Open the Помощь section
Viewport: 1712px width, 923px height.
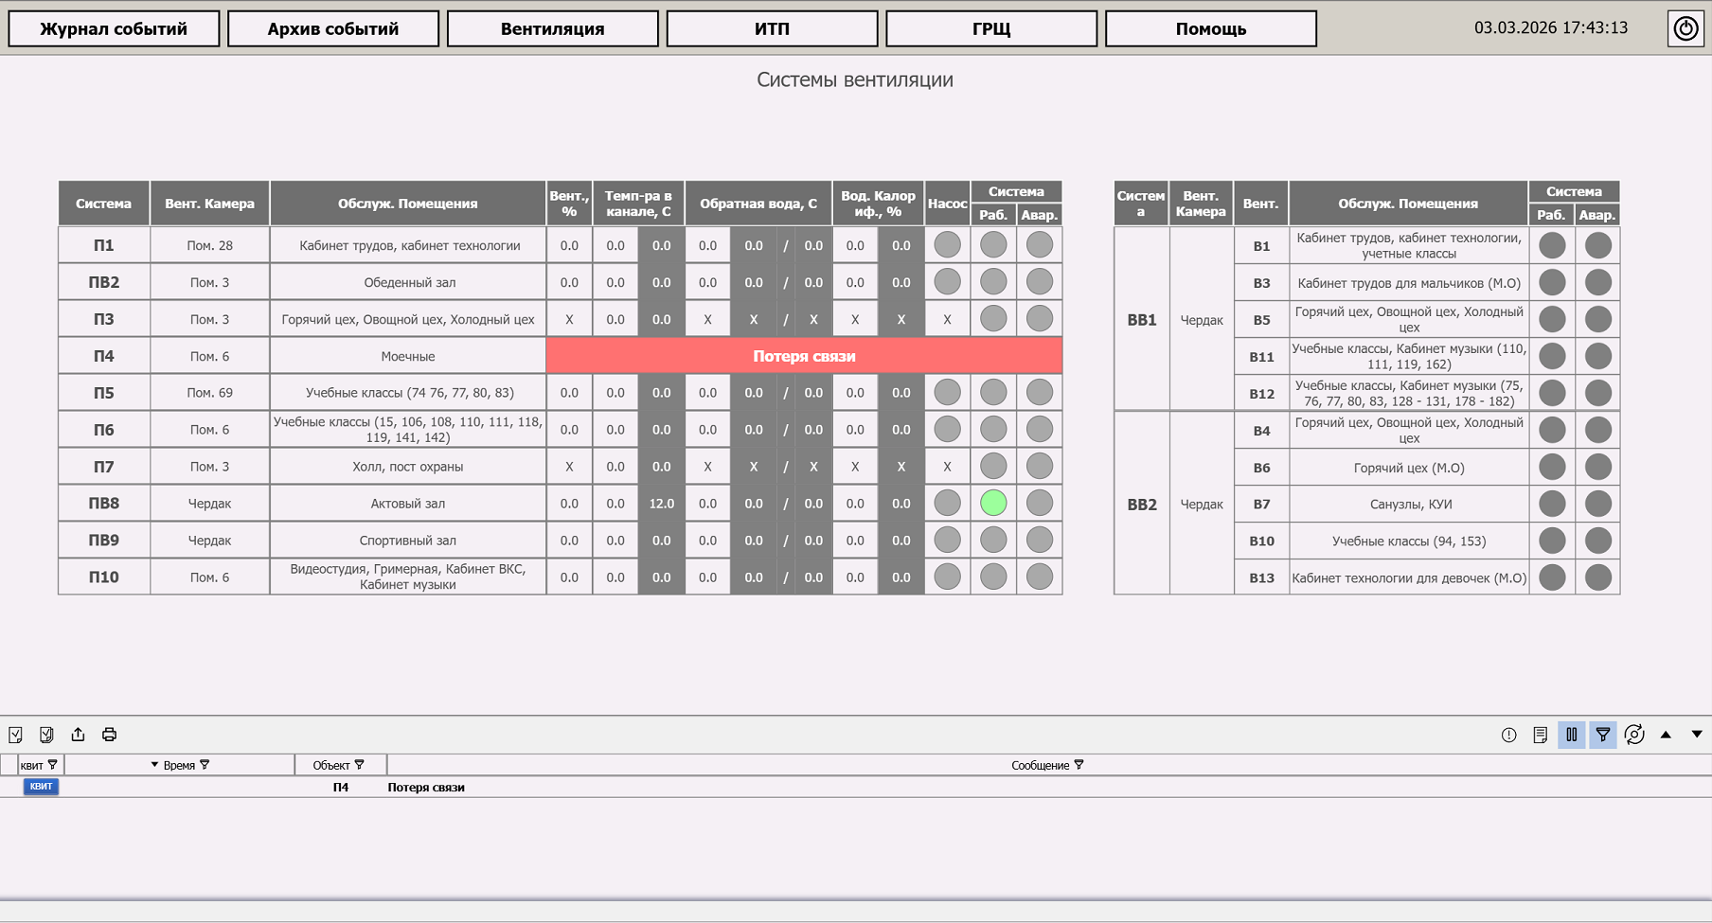[x=1210, y=28]
